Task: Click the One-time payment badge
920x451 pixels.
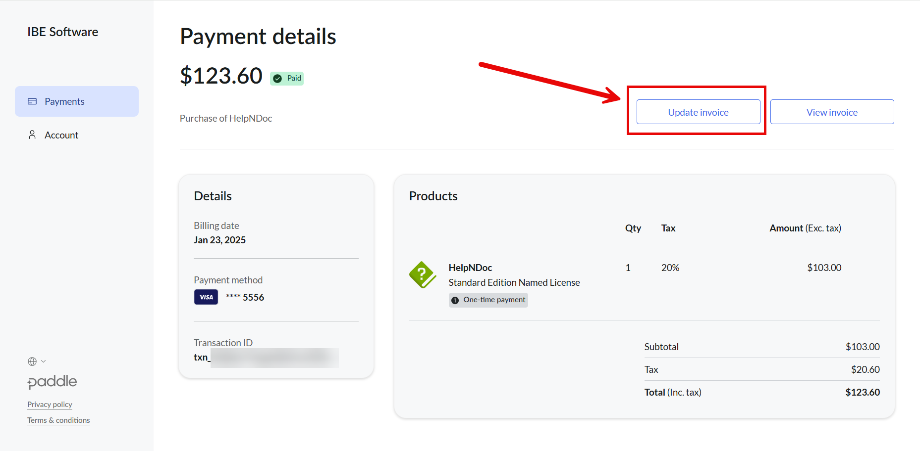Action: tap(488, 300)
